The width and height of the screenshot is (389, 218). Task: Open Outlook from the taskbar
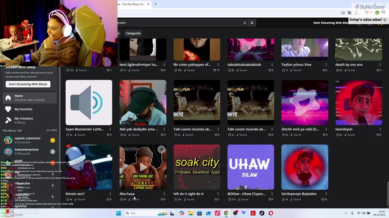tap(208, 213)
